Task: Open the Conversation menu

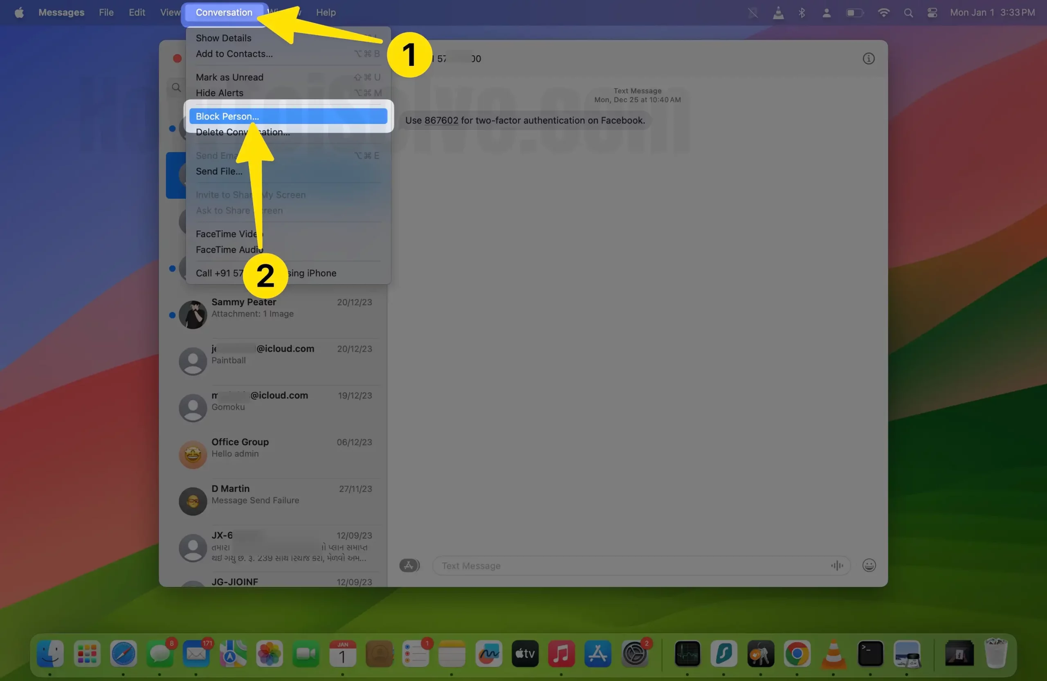Action: tap(224, 12)
